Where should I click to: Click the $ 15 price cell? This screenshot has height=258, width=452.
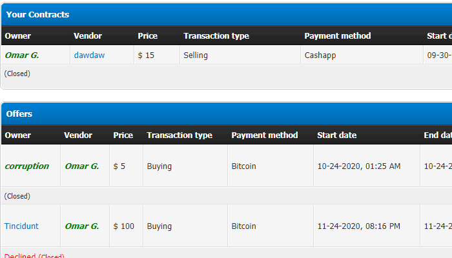pos(146,55)
